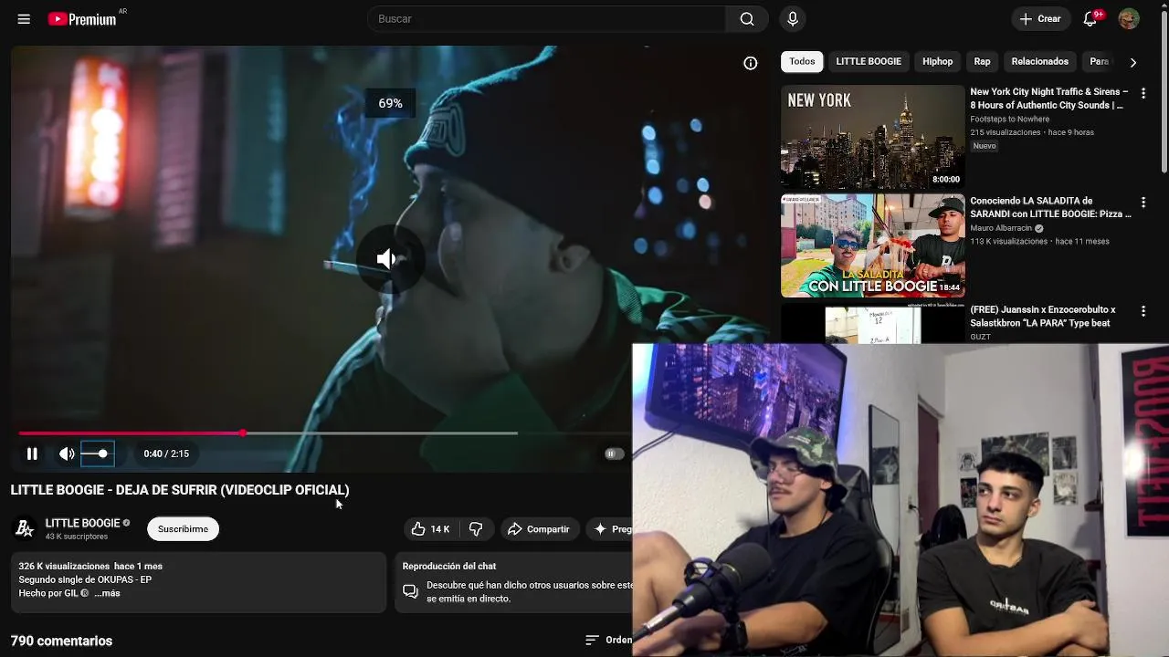The height and width of the screenshot is (657, 1169).
Task: Like the video with 14 K
Action: tap(430, 529)
